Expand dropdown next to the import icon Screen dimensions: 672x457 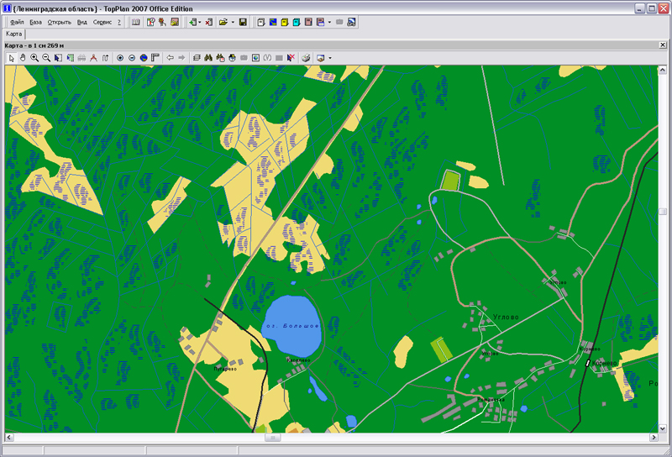coord(199,22)
